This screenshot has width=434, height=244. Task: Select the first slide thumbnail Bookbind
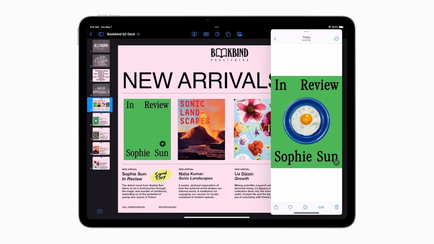click(101, 46)
